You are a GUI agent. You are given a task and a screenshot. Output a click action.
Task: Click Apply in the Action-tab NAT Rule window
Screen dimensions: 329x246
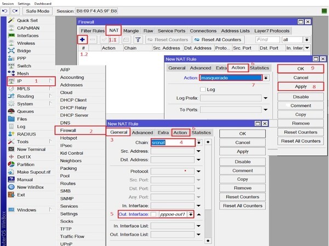click(x=300, y=86)
